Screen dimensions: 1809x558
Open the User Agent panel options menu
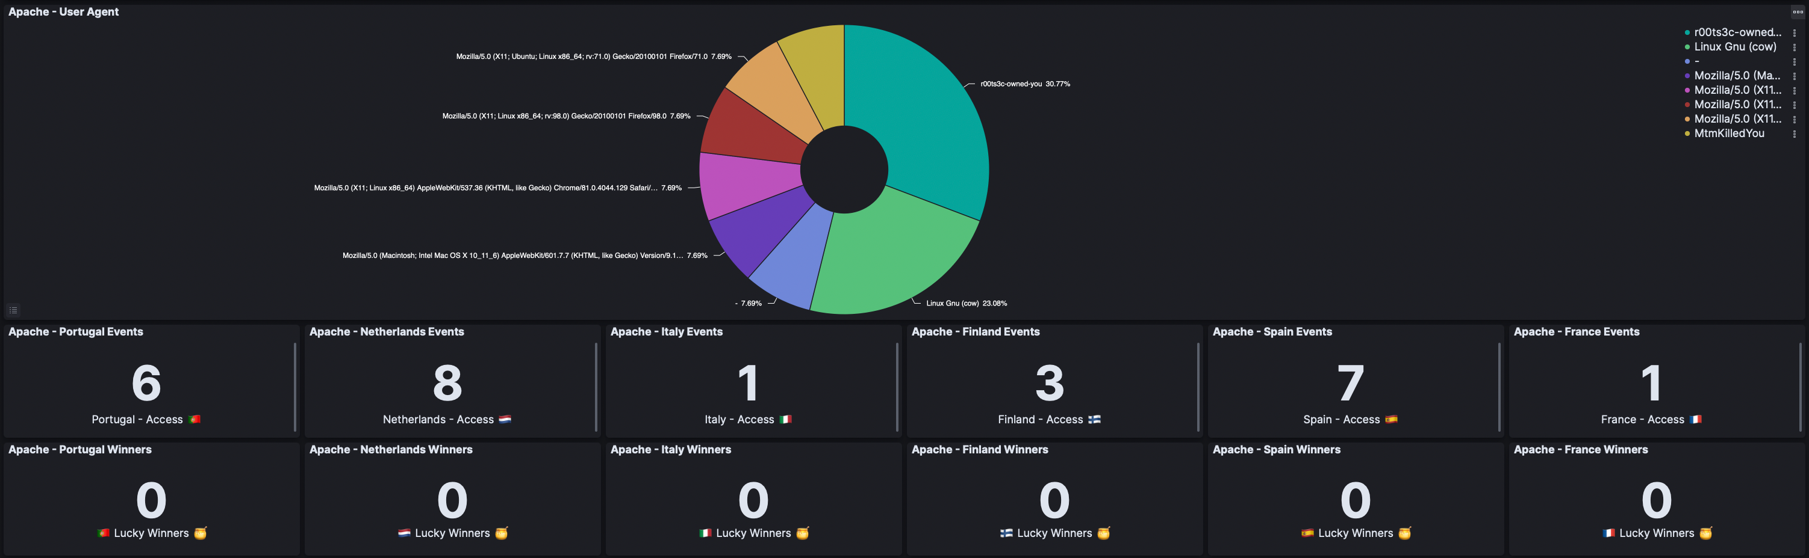(x=1798, y=12)
